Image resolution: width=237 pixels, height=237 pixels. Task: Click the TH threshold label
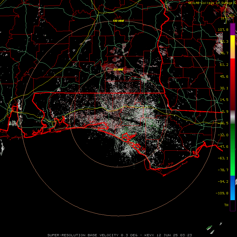click(226, 205)
